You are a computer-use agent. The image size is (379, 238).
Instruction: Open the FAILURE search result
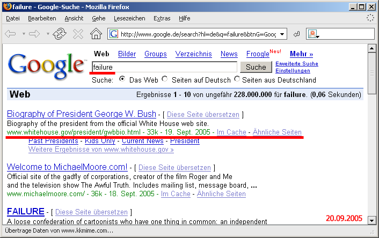coord(26,211)
